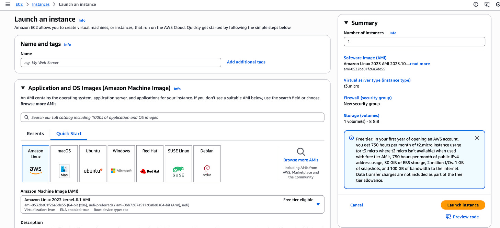Choose the SUSE Linux AMI tile
The width and height of the screenshot is (500, 228).
tap(178, 163)
